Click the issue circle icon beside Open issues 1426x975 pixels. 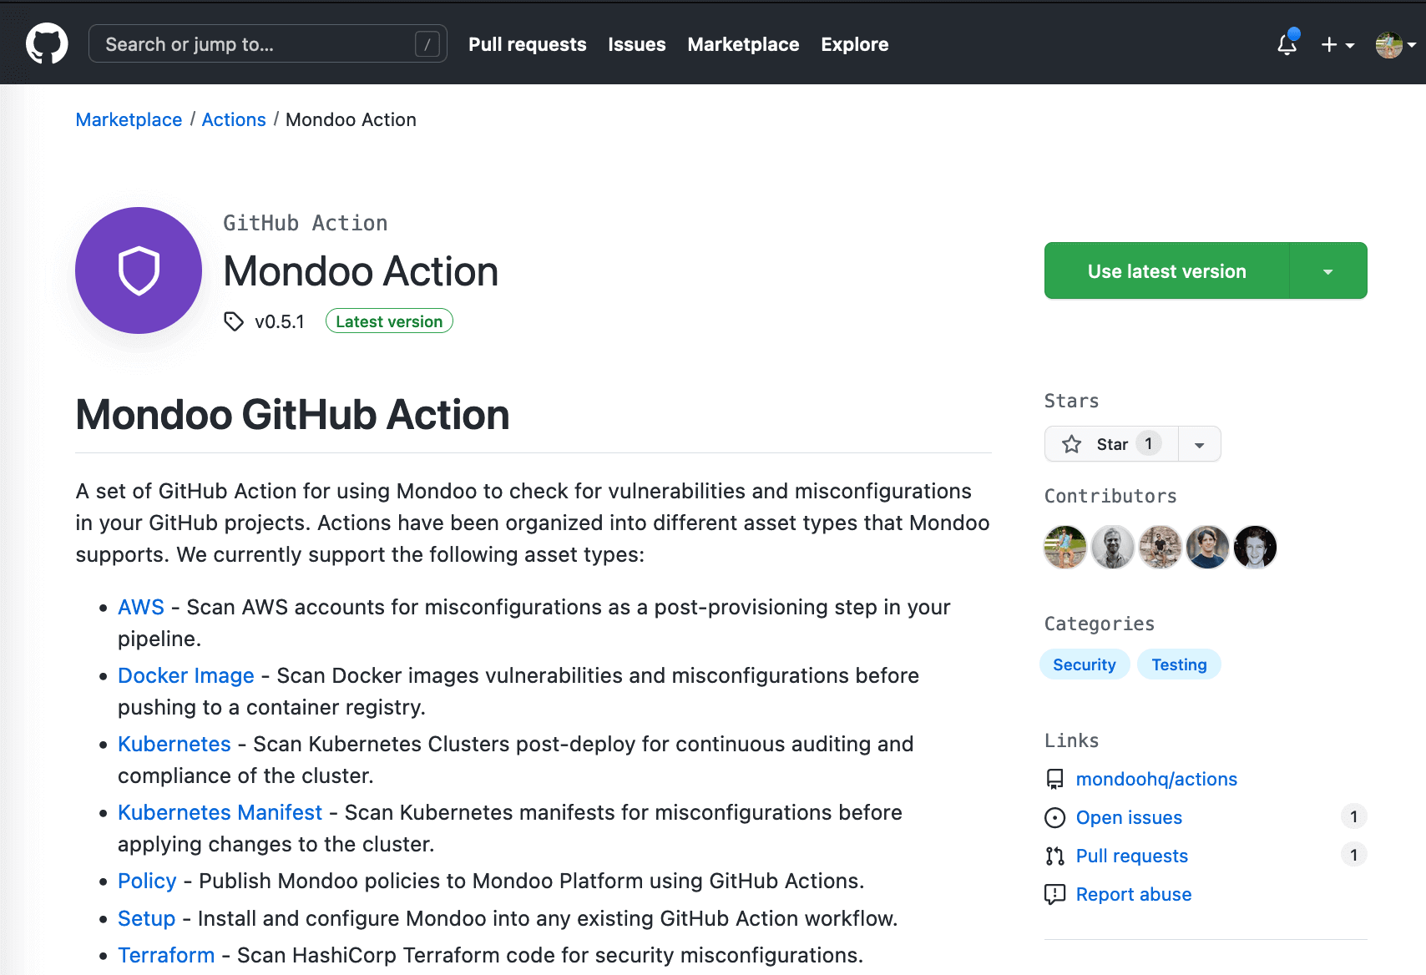1054,817
